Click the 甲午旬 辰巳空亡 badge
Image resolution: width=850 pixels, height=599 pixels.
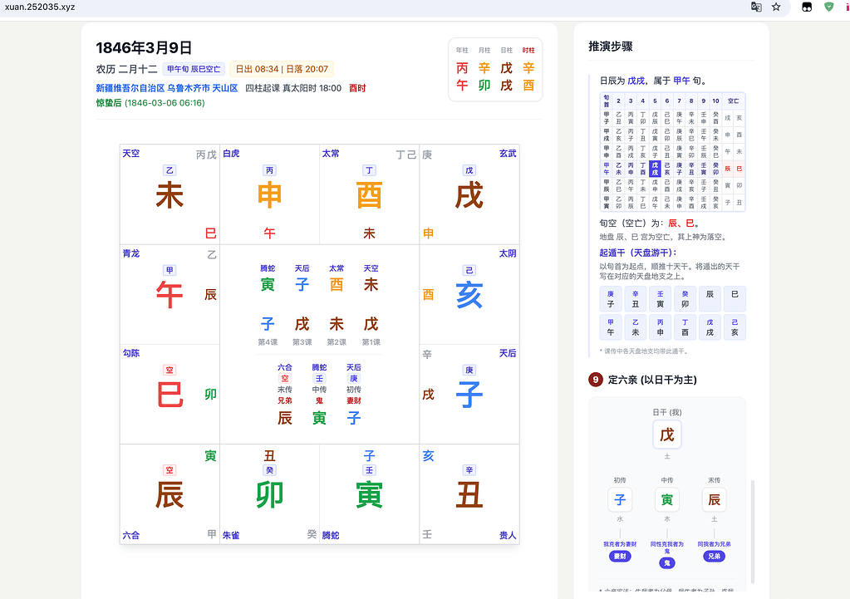pos(194,69)
